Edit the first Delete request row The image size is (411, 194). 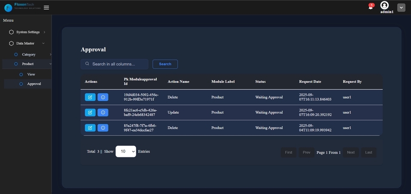[90, 97]
